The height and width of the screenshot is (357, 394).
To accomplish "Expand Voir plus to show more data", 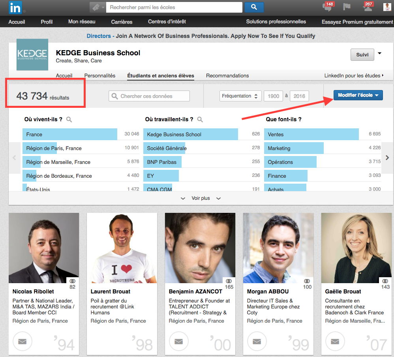I will (201, 198).
